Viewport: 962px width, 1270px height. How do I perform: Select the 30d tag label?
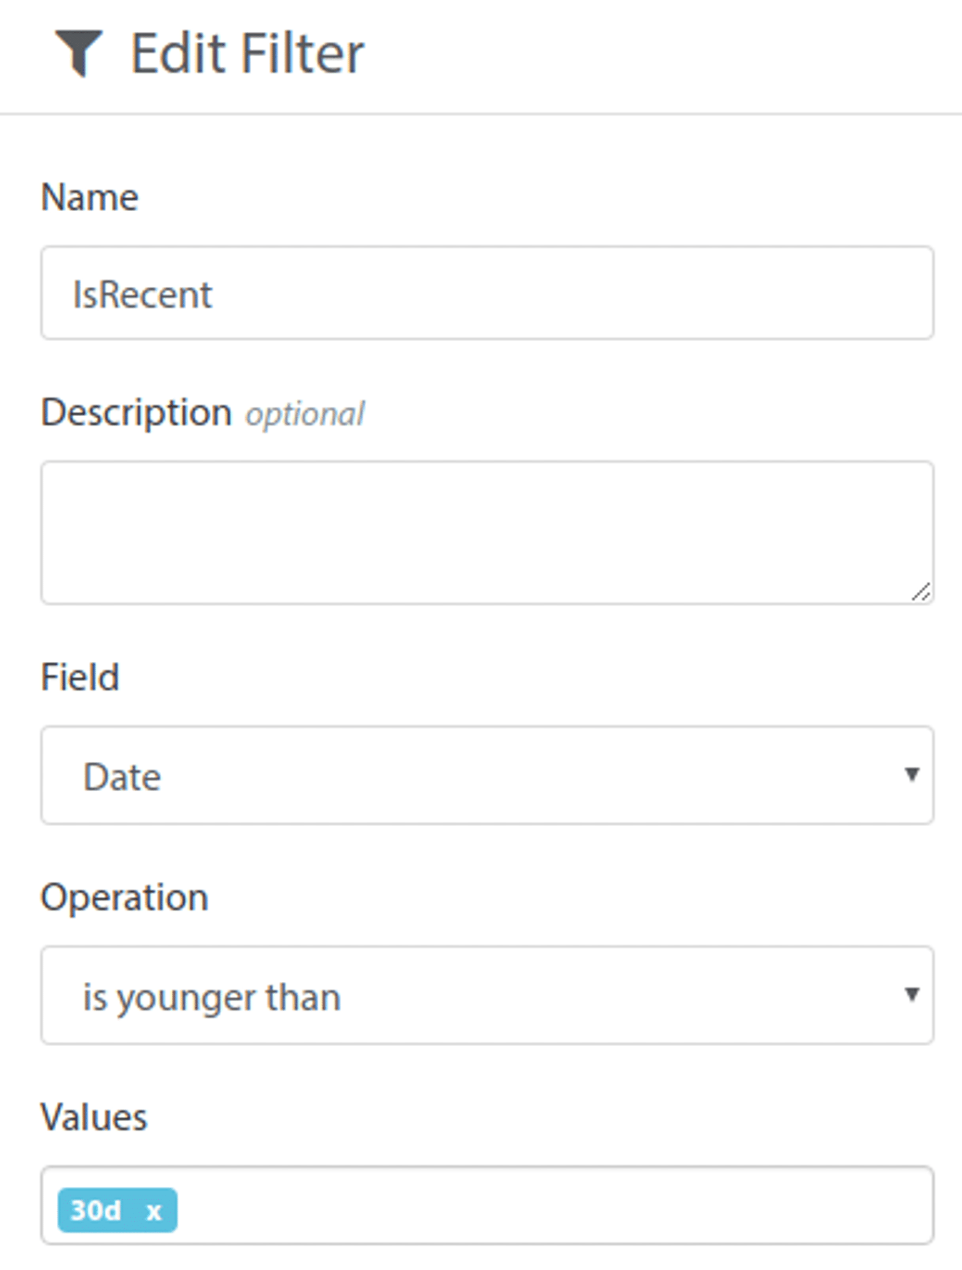[x=95, y=1210]
